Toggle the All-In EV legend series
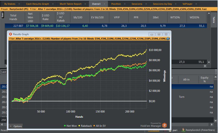This screenshot has height=133, width=218. [100, 126]
